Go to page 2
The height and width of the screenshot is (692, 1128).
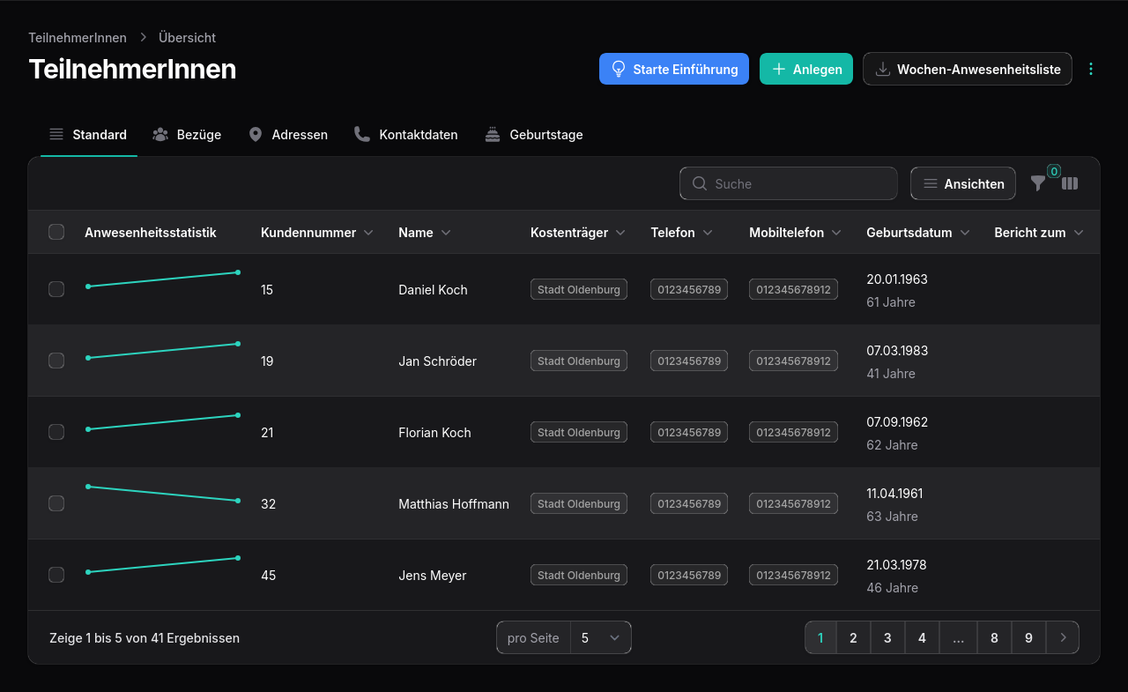[x=853, y=637]
